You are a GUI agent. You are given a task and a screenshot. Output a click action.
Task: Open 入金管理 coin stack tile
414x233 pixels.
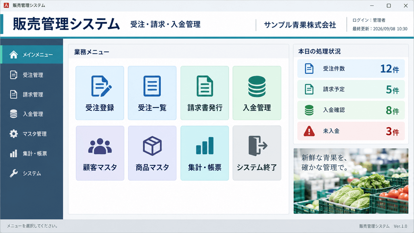tap(257, 93)
